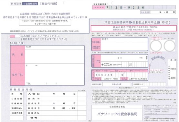Click the パナソニック松愛会事務局 name
The width and height of the screenshot is (179, 122).
pyautogui.click(x=117, y=114)
